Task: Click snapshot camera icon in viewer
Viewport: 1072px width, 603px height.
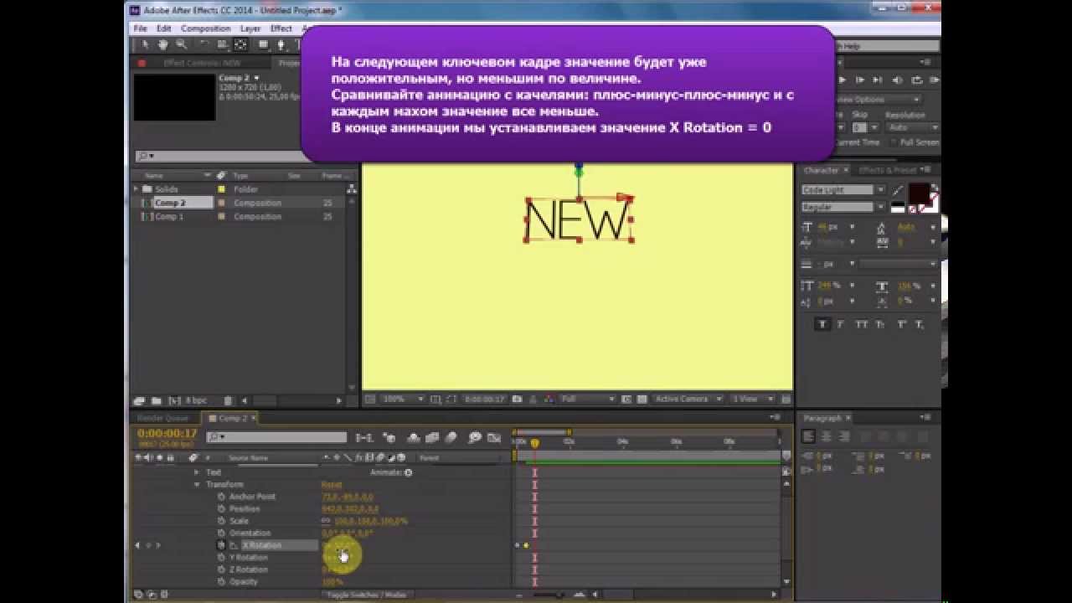Action: pos(517,399)
